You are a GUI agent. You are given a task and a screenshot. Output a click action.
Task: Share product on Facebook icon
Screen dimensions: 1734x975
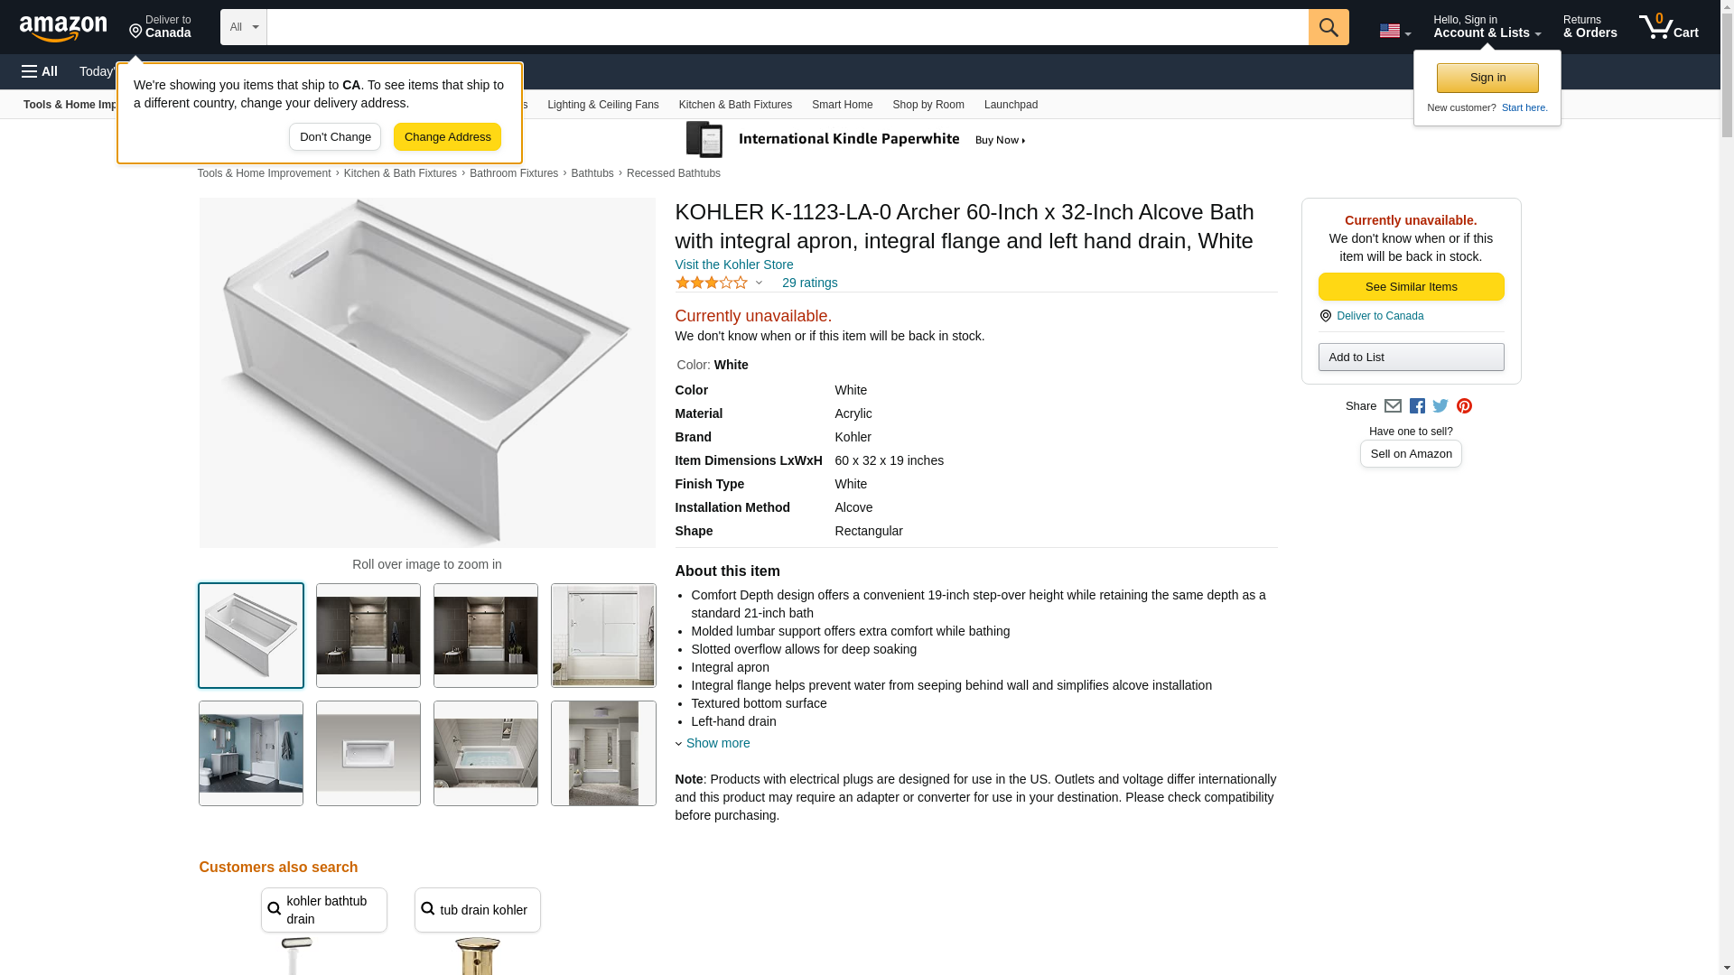[1417, 406]
